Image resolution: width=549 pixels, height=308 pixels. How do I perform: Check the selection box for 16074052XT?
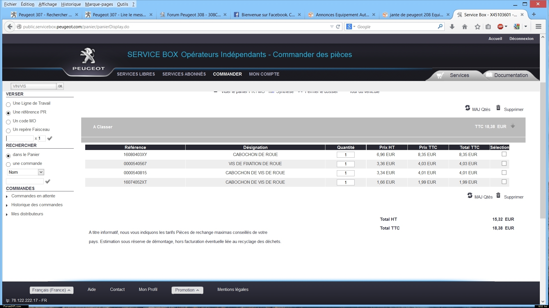tap(504, 182)
